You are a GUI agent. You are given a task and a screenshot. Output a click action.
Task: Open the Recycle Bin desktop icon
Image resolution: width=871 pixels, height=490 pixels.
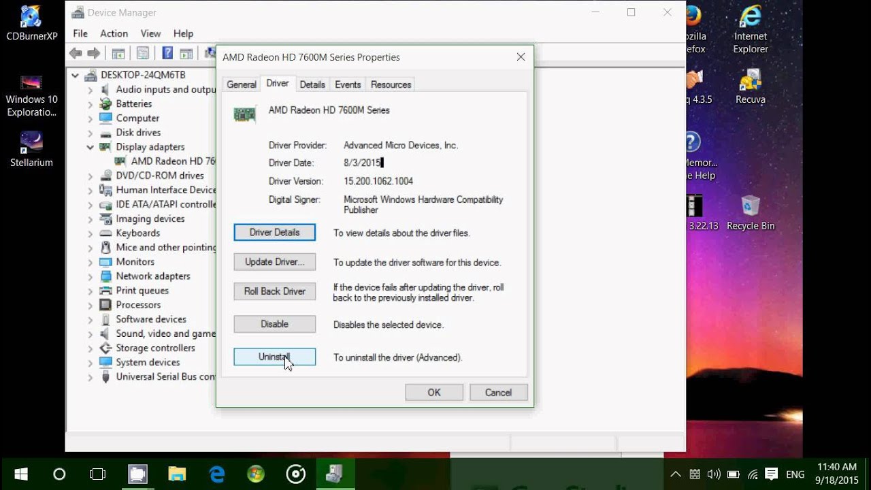point(751,212)
